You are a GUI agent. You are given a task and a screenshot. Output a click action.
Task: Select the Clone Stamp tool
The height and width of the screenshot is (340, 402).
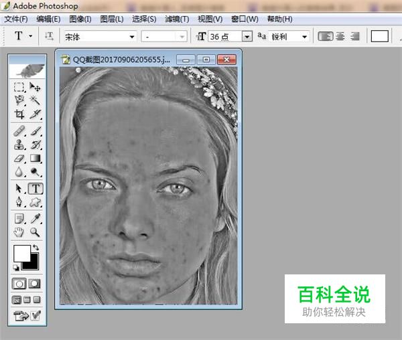pyautogui.click(x=19, y=145)
